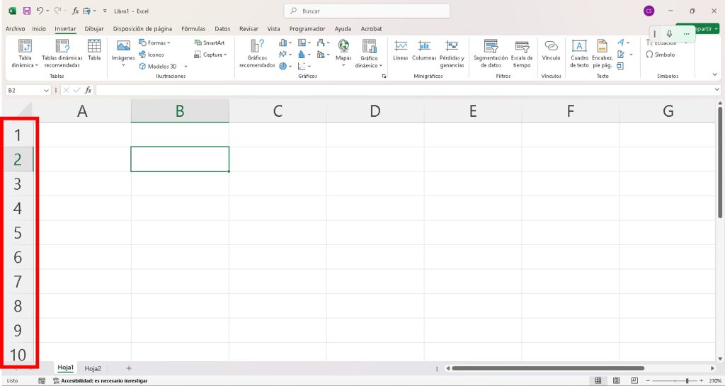
Task: Switch to normal grid view in status bar
Action: click(598, 380)
